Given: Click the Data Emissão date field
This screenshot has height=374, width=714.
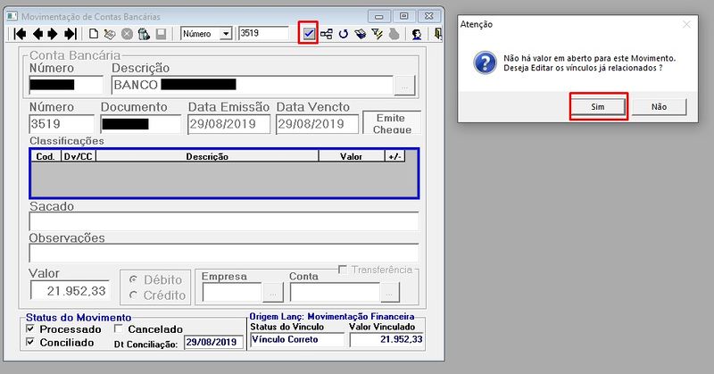Looking at the screenshot, I should [x=228, y=124].
